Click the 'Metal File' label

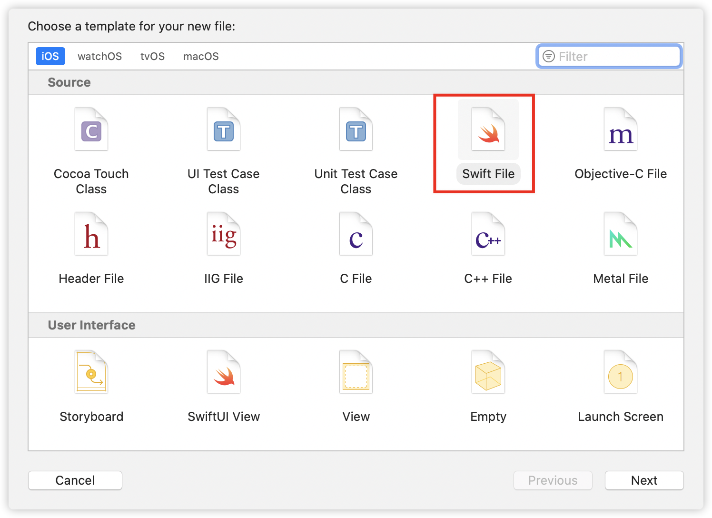621,279
